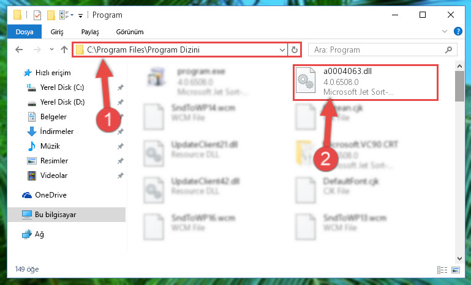
Task: Click the New Folder icon in quick access toolbar
Action: pyautogui.click(x=51, y=15)
